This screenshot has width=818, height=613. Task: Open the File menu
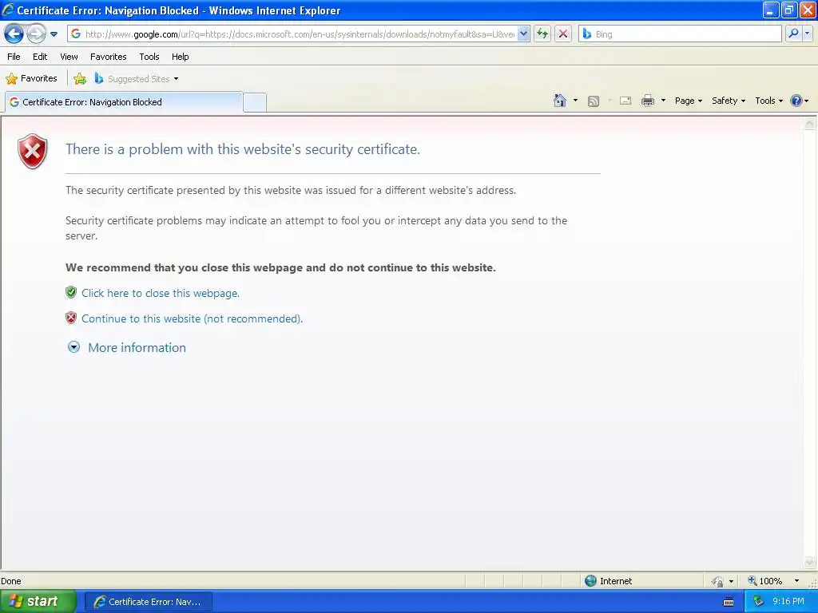[x=14, y=57]
